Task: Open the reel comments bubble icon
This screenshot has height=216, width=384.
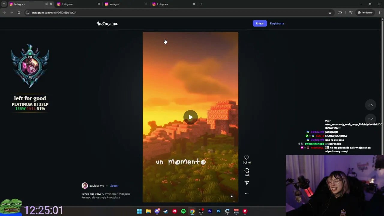Action: tap(247, 170)
